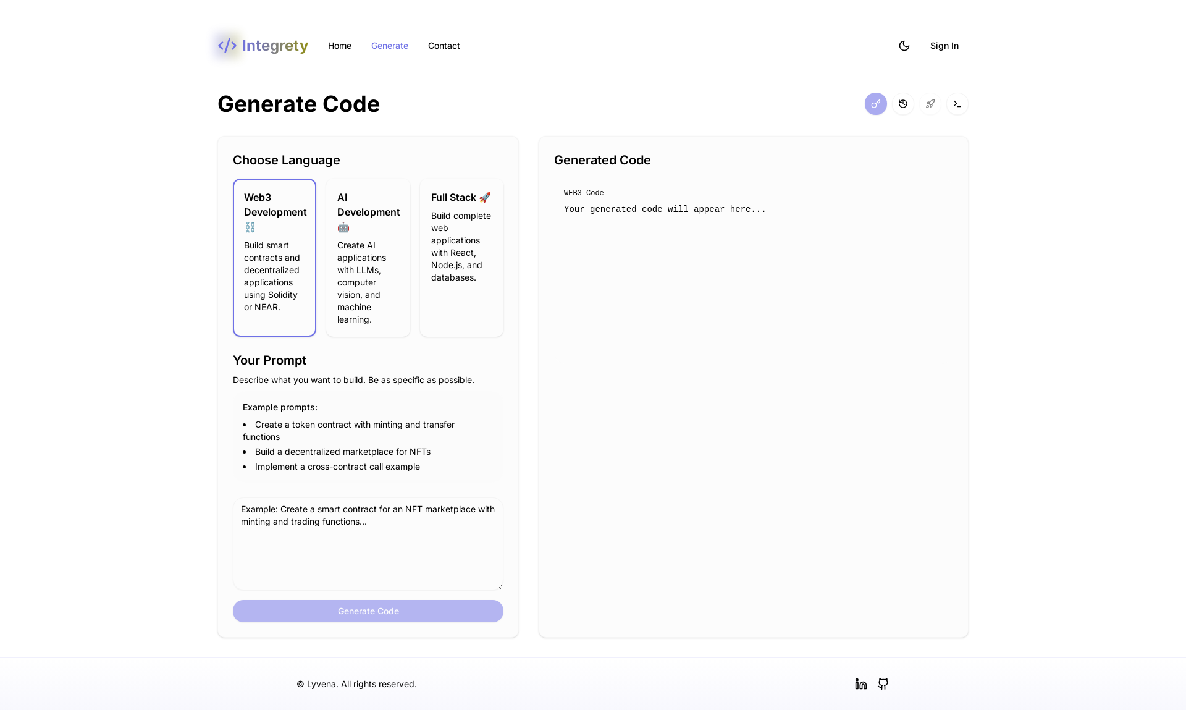The width and height of the screenshot is (1186, 710).
Task: Open the LinkedIn icon in footer
Action: [860, 683]
